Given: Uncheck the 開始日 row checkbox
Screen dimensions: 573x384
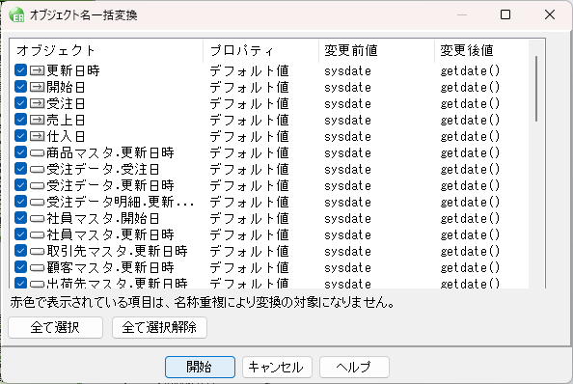Looking at the screenshot, I should pyautogui.click(x=21, y=87).
